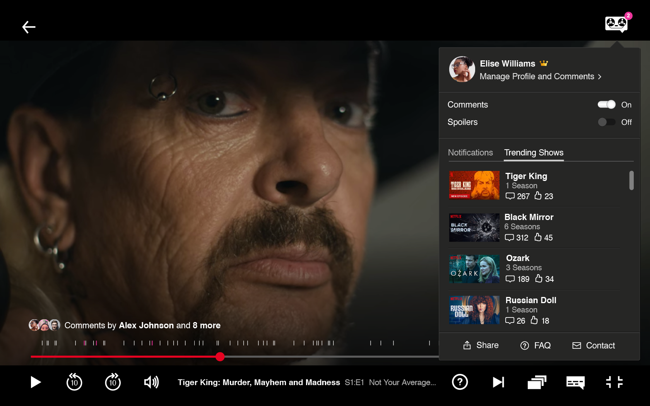Click Russian Doll comment bubble icon

pos(510,321)
